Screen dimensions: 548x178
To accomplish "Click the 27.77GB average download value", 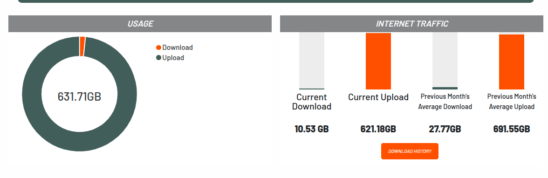I will [445, 129].
